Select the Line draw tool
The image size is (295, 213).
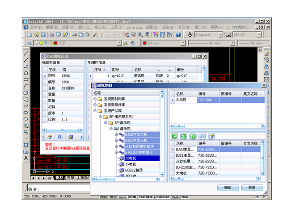pos(26,53)
